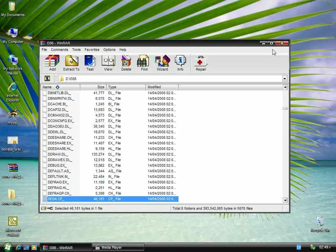
Task: Click the drive icon in status bar
Action: click(x=44, y=208)
